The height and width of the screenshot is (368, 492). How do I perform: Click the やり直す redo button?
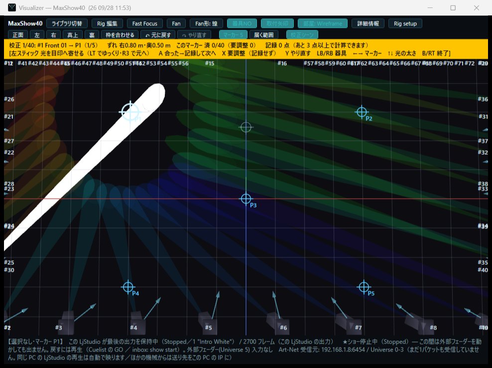tap(194, 34)
